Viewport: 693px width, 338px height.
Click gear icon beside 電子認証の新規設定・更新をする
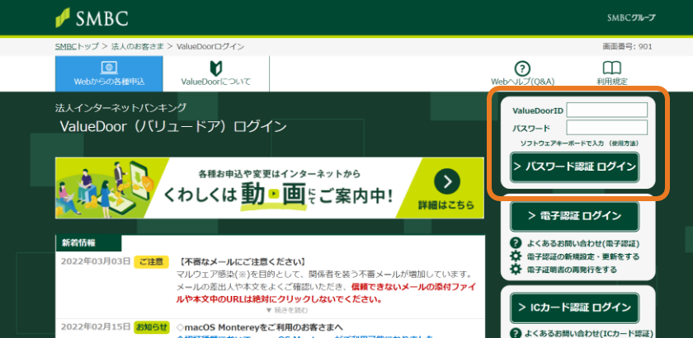tap(516, 256)
